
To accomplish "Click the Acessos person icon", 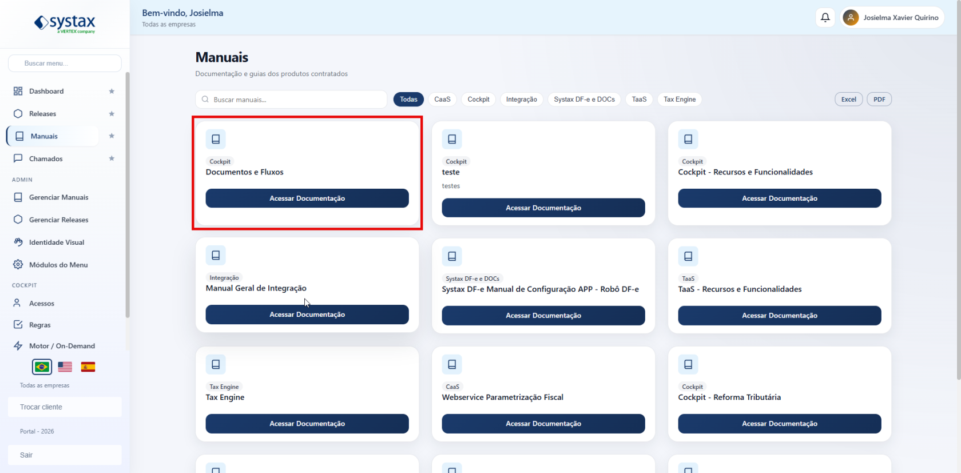I will click(17, 303).
